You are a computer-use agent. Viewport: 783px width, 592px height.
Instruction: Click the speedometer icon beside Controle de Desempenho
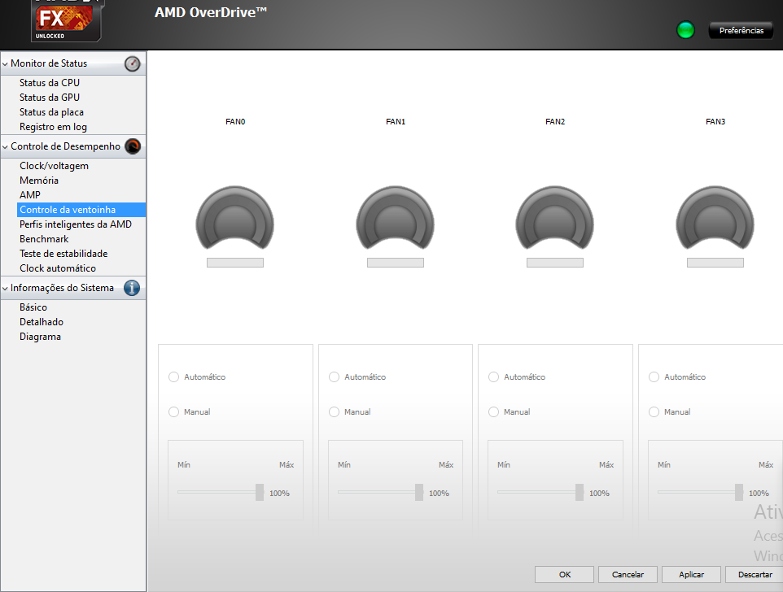click(133, 146)
